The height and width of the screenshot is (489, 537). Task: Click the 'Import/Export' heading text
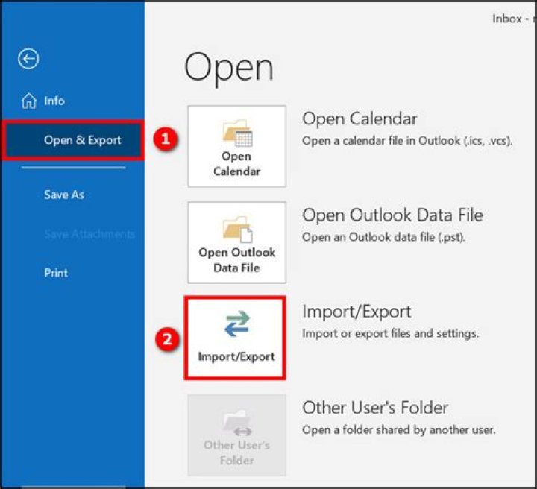[x=357, y=312]
